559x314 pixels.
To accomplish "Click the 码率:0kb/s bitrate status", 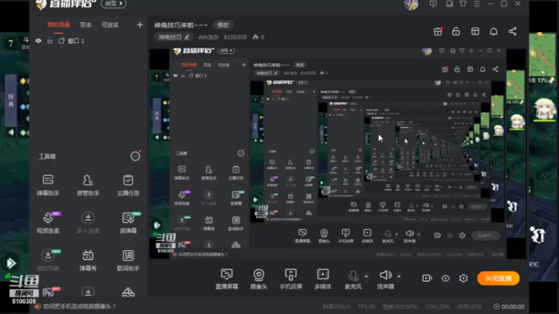I will [337, 306].
